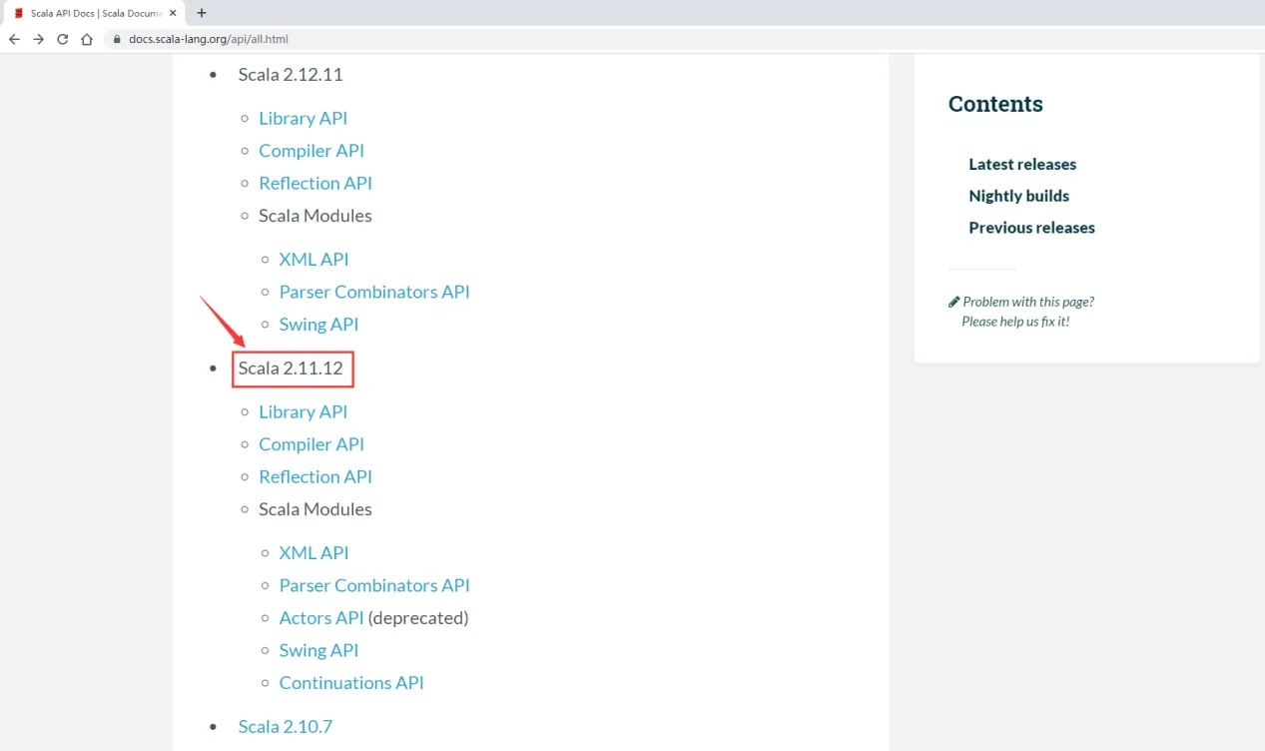Open Library API under Scala 2.11.12

[303, 411]
